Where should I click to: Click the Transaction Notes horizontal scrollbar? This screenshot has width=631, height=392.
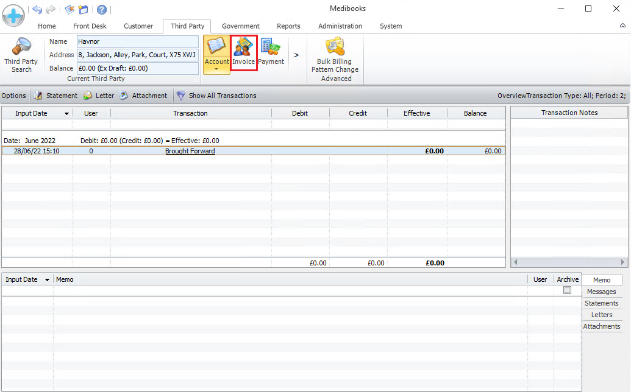tap(569, 262)
